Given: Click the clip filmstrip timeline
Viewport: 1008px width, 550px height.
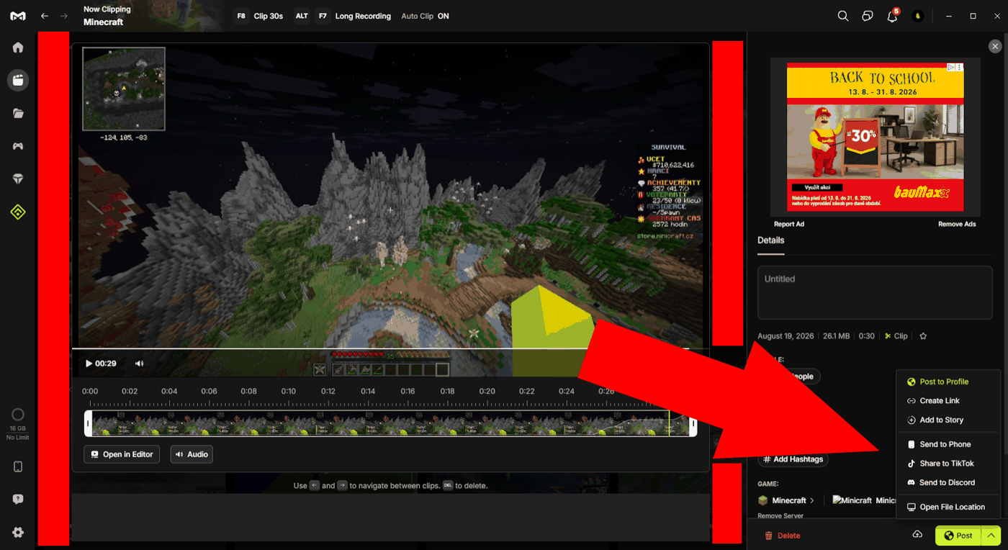Looking at the screenshot, I should click(390, 423).
